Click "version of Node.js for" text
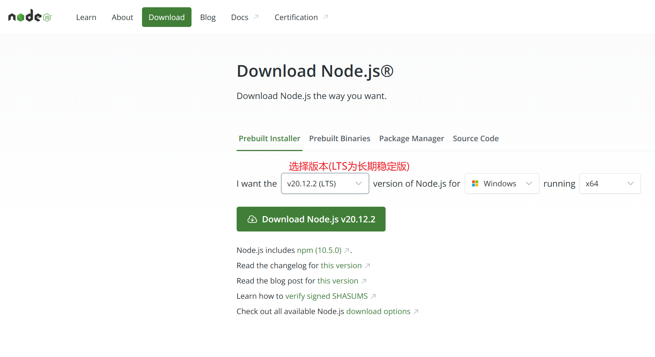Viewport: 655px width, 357px height. [x=417, y=183]
